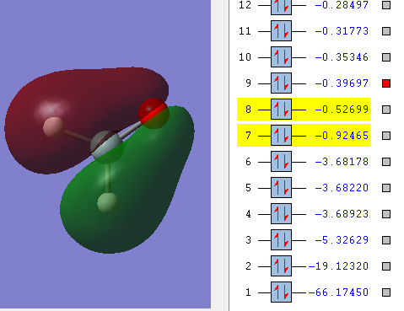Click the electron pair box for orbital 10
The image size is (404, 311).
coord(281,57)
